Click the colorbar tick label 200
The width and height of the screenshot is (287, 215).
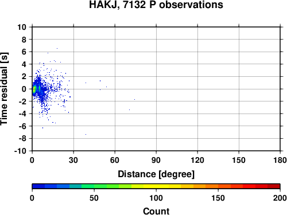coord(280,198)
